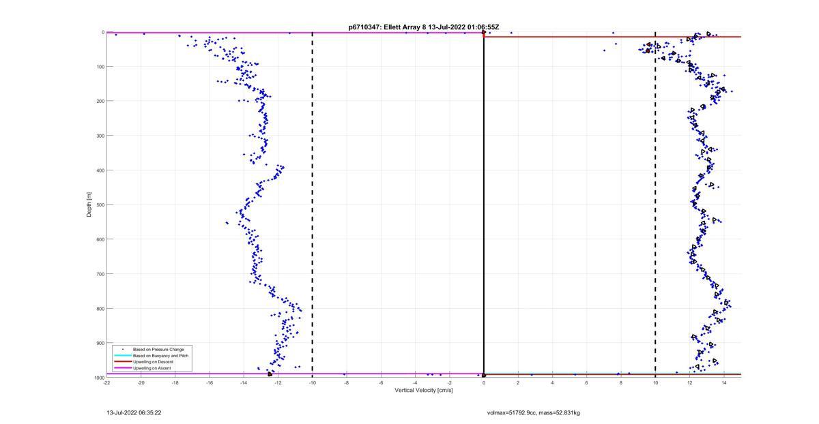Click legend entry 'Based on Buoyancy and Pitch'
The height and width of the screenshot is (424, 819).
click(x=160, y=356)
